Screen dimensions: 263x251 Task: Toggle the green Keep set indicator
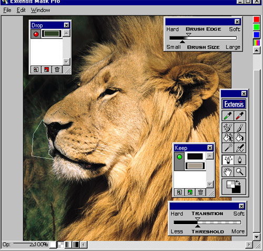179,157
